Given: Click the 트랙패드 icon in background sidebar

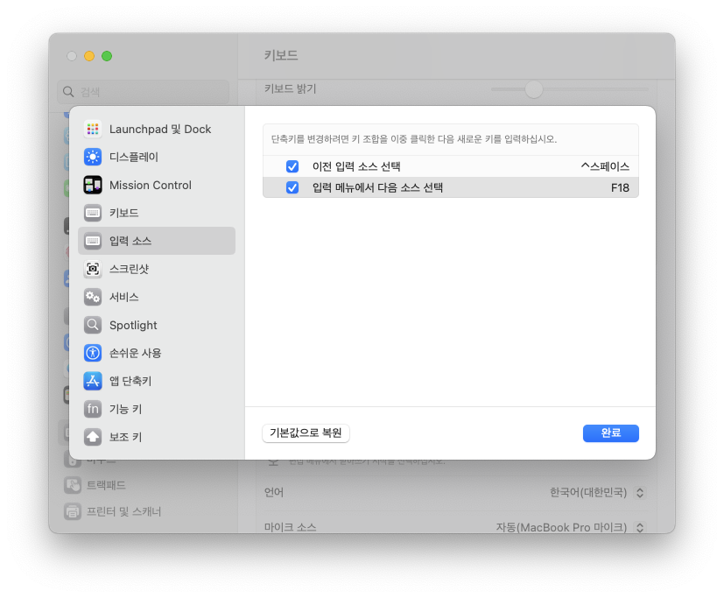Looking at the screenshot, I should pos(73,485).
